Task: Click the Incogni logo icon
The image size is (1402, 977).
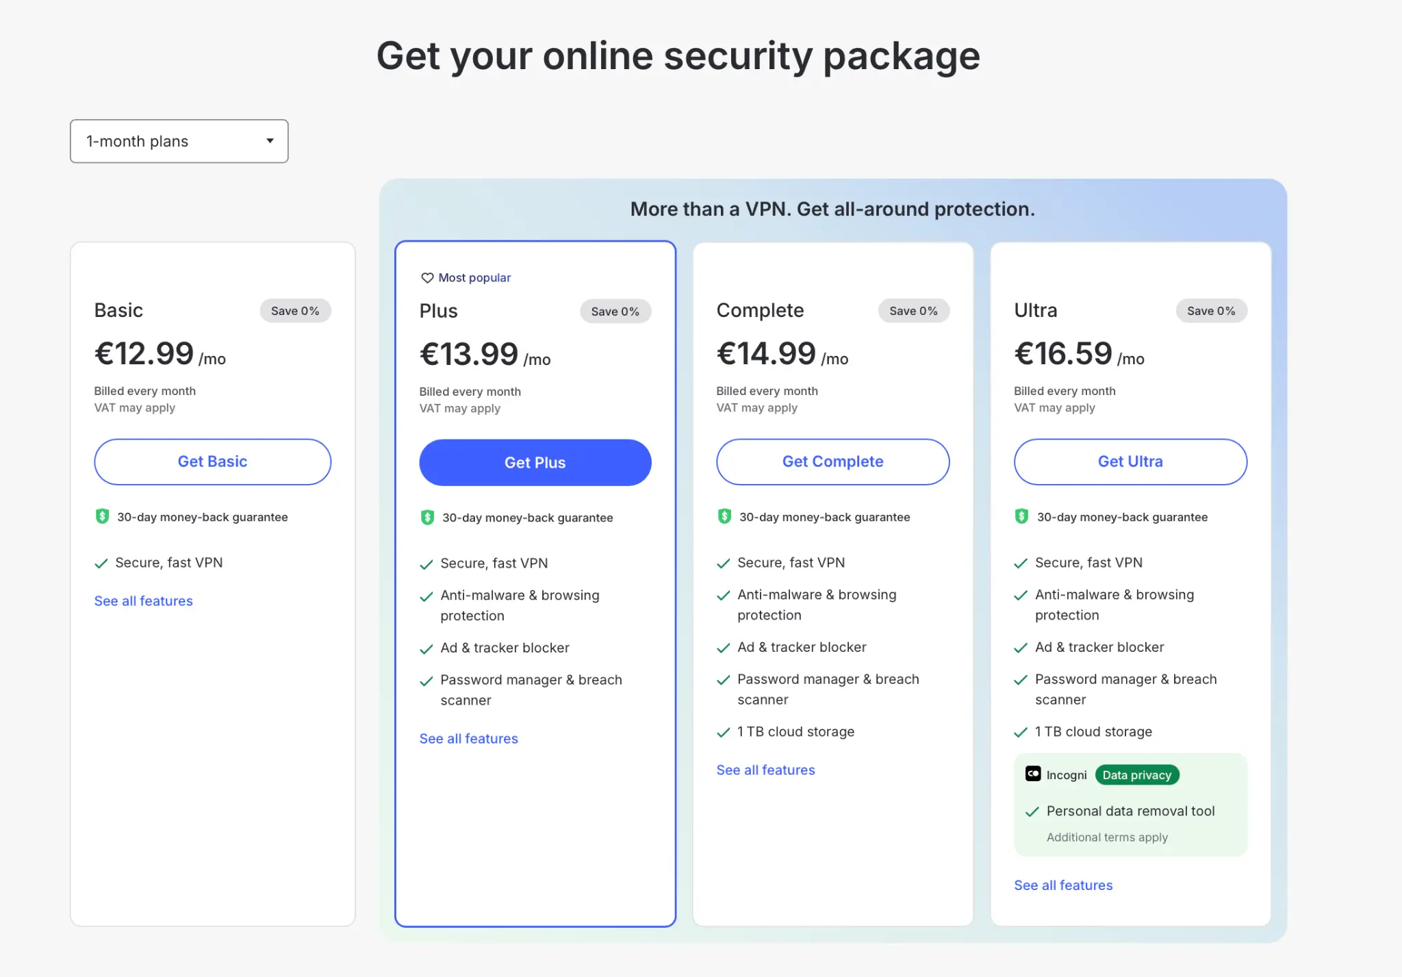Action: [1033, 774]
